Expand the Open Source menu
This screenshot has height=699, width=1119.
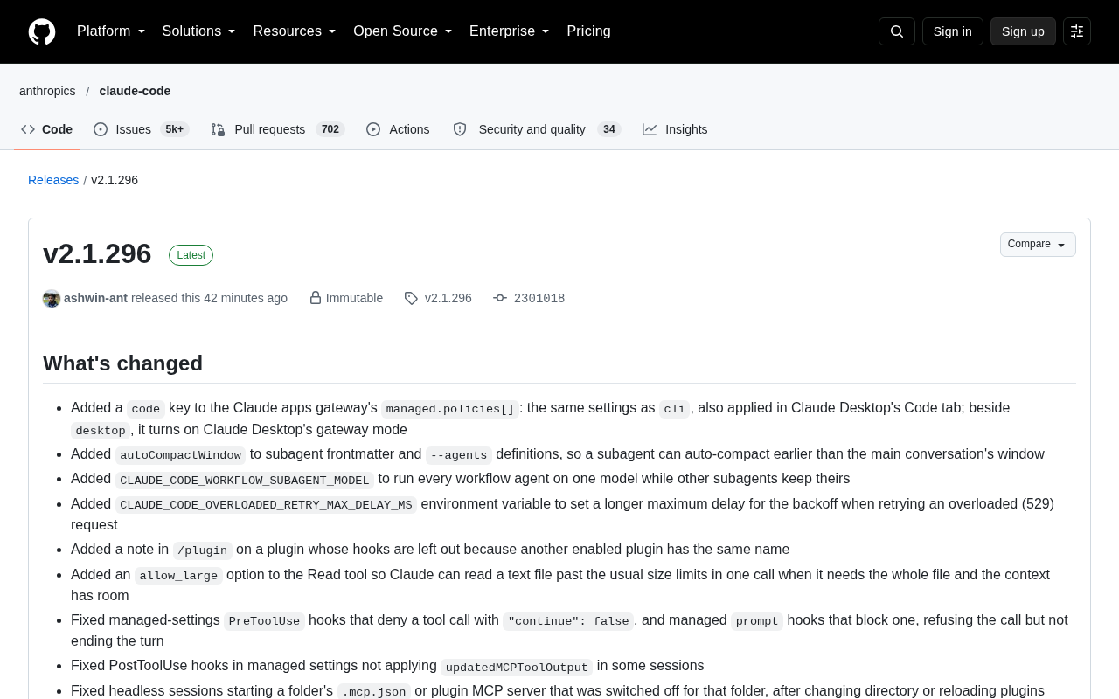(403, 31)
